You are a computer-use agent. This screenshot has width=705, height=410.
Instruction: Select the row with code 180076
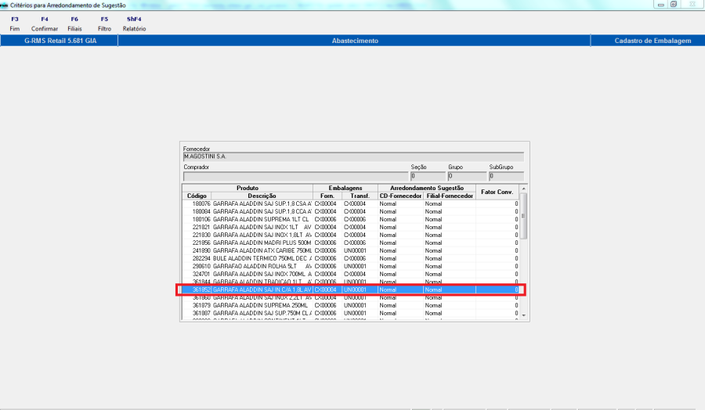click(351, 204)
